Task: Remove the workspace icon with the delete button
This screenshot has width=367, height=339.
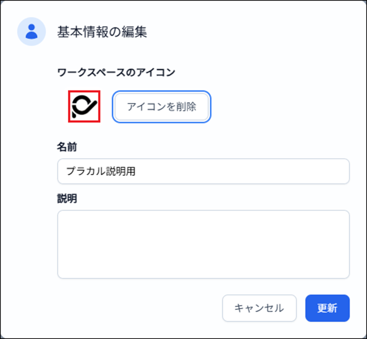Action: tap(161, 107)
